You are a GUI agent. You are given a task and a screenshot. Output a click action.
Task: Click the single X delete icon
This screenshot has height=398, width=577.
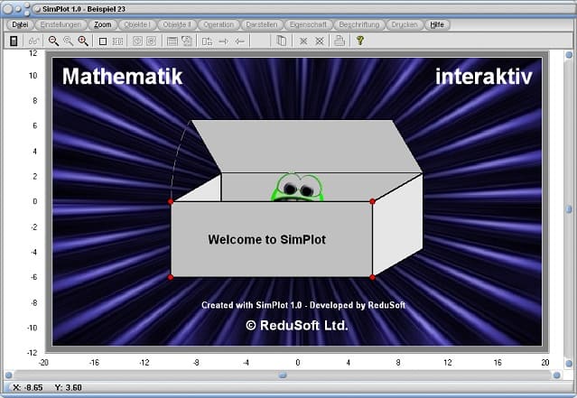(303, 42)
